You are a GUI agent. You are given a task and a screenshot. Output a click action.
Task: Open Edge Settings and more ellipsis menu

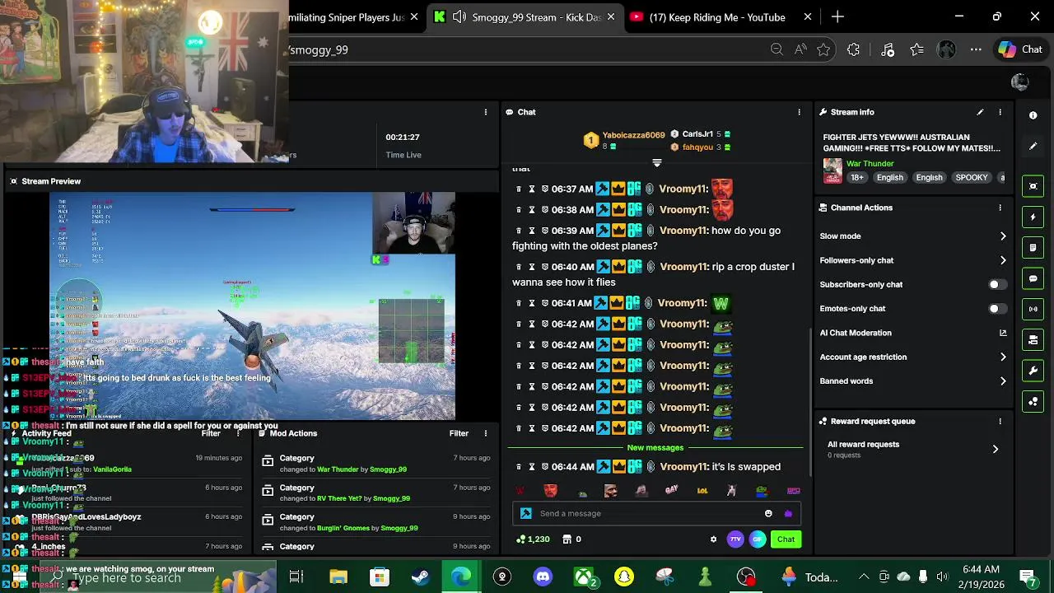[976, 49]
